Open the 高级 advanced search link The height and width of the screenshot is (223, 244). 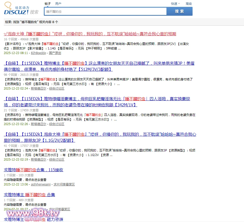click(189, 4)
